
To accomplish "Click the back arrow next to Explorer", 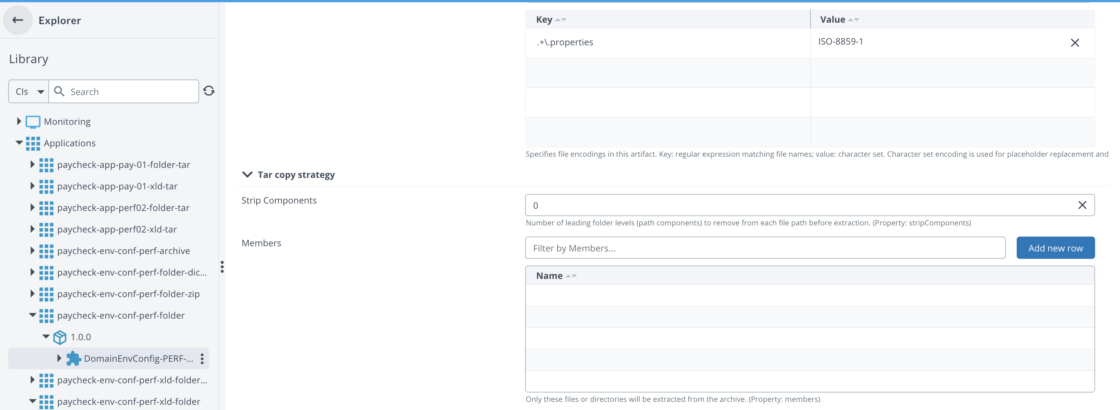I will (18, 20).
